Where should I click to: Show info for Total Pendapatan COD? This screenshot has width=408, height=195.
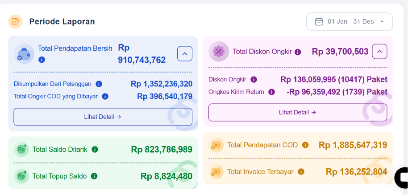pos(305,145)
